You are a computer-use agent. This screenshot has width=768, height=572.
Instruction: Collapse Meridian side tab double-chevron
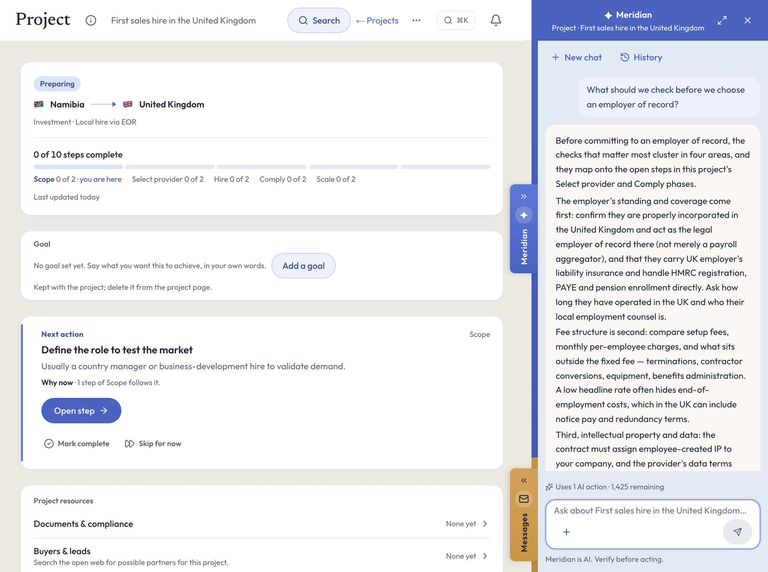(x=524, y=196)
